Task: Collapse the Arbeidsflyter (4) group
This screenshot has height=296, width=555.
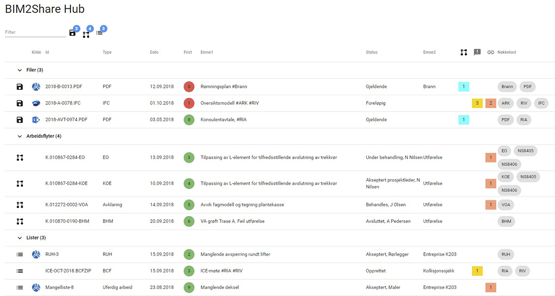Action: tap(20, 136)
